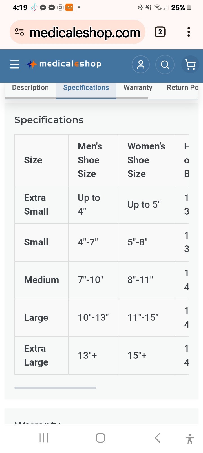Select the Specifications tab
This screenshot has width=203, height=453.
pyautogui.click(x=86, y=88)
